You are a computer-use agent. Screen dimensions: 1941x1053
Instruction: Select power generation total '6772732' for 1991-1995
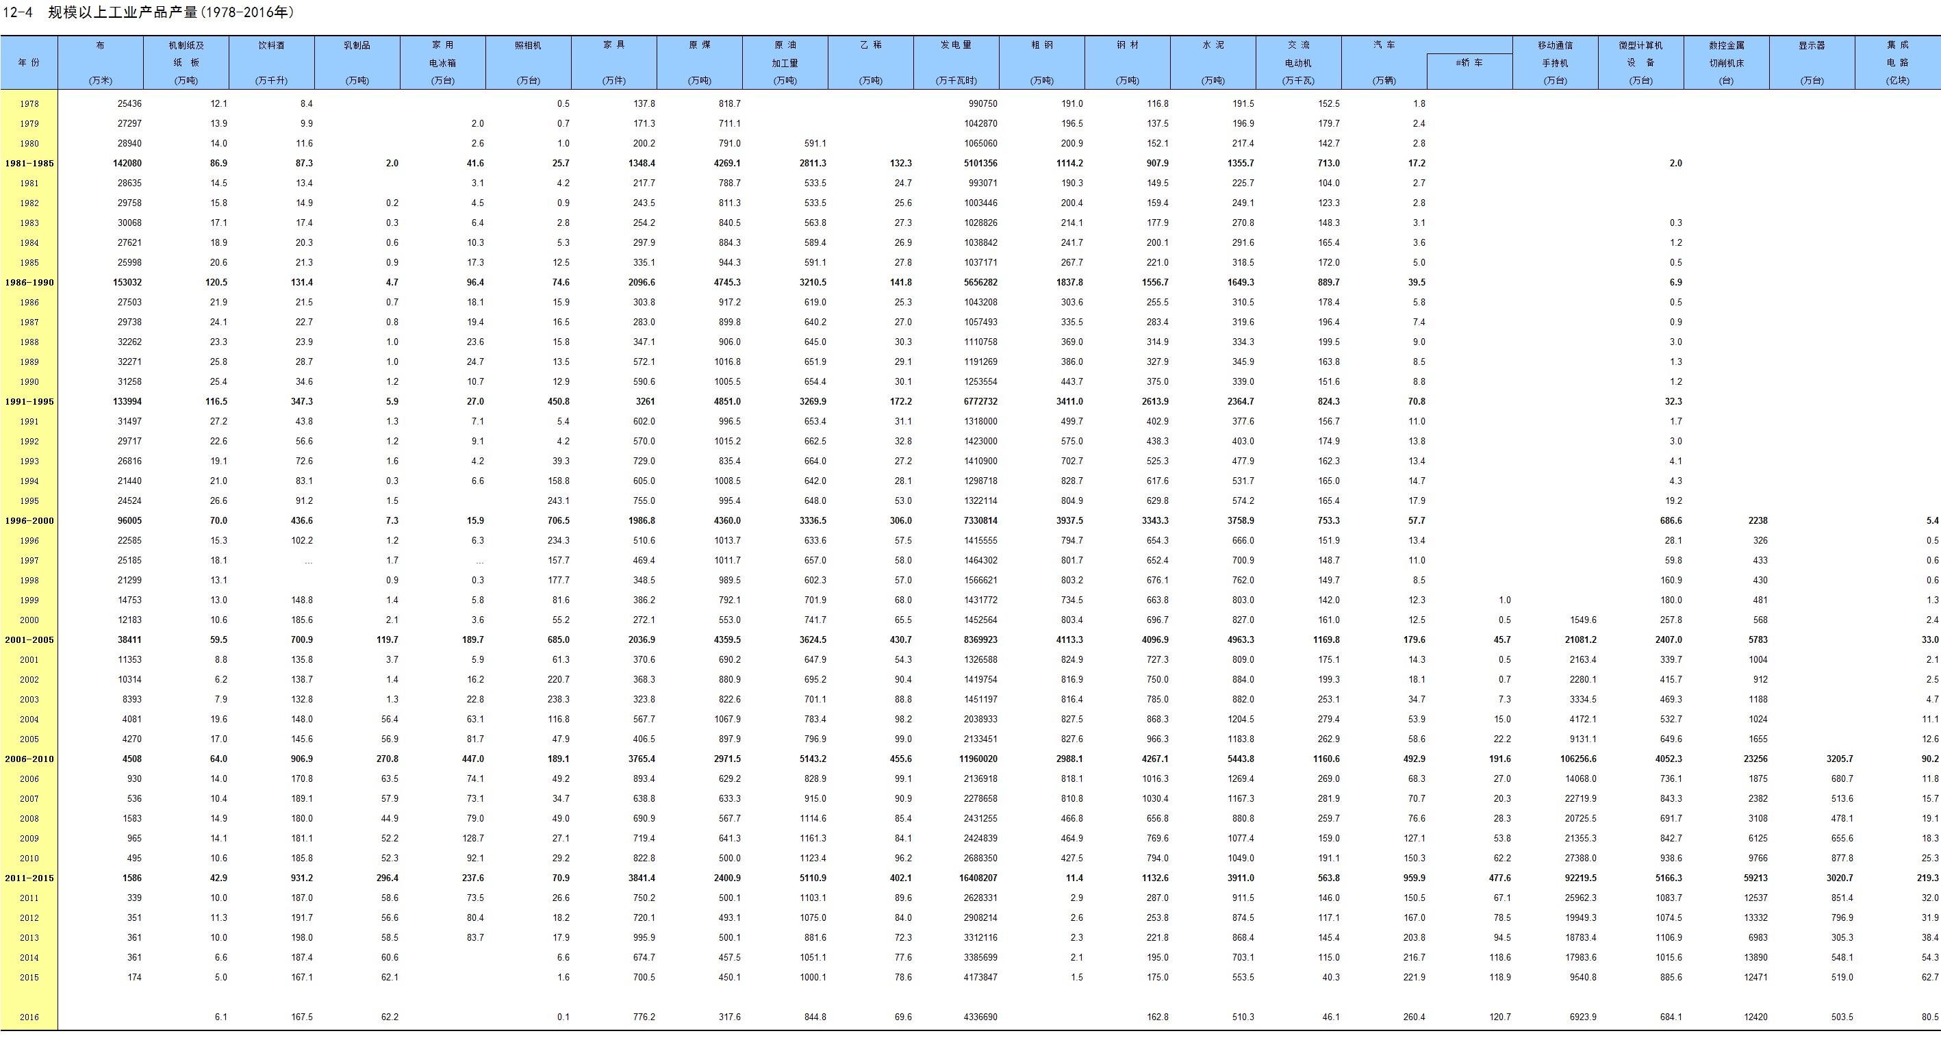click(980, 402)
